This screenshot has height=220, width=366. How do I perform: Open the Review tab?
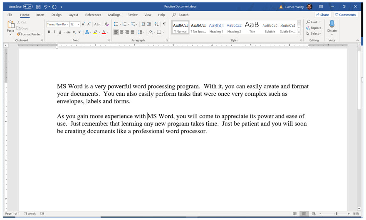pos(132,15)
